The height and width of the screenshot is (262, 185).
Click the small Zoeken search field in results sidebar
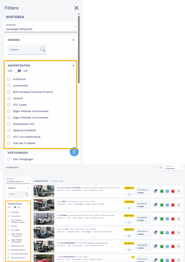tap(18, 194)
